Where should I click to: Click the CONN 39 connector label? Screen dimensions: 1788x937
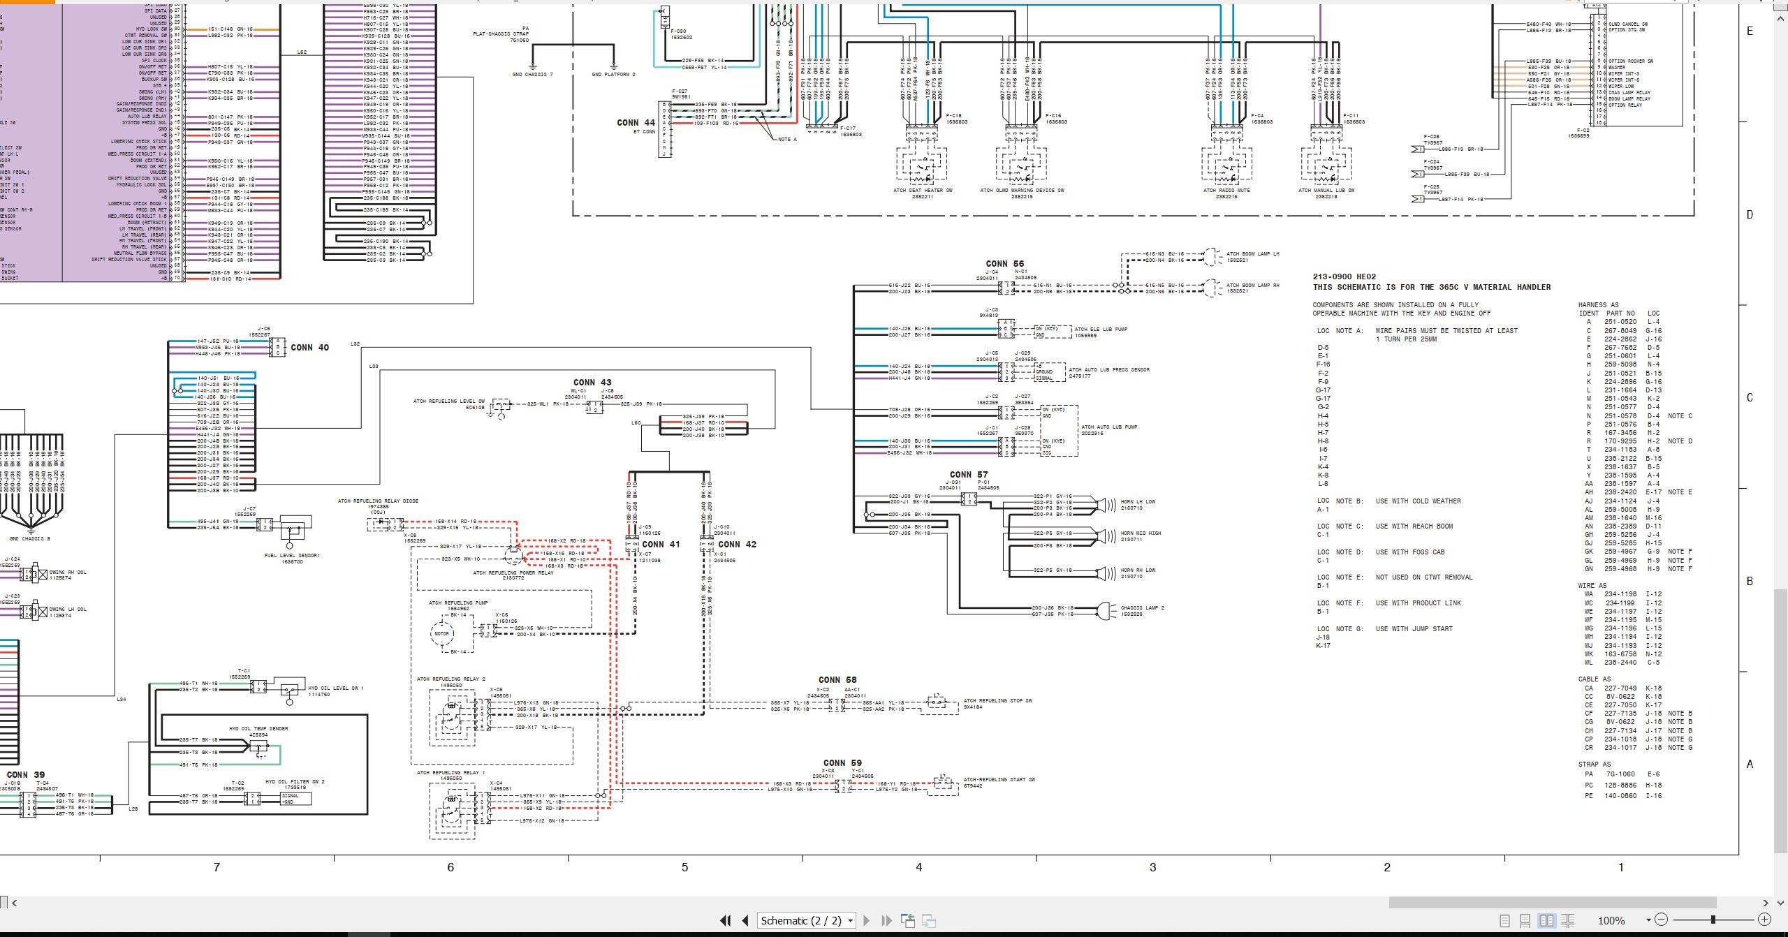(26, 774)
